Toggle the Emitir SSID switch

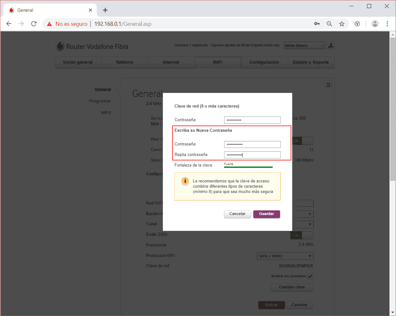coord(302,235)
